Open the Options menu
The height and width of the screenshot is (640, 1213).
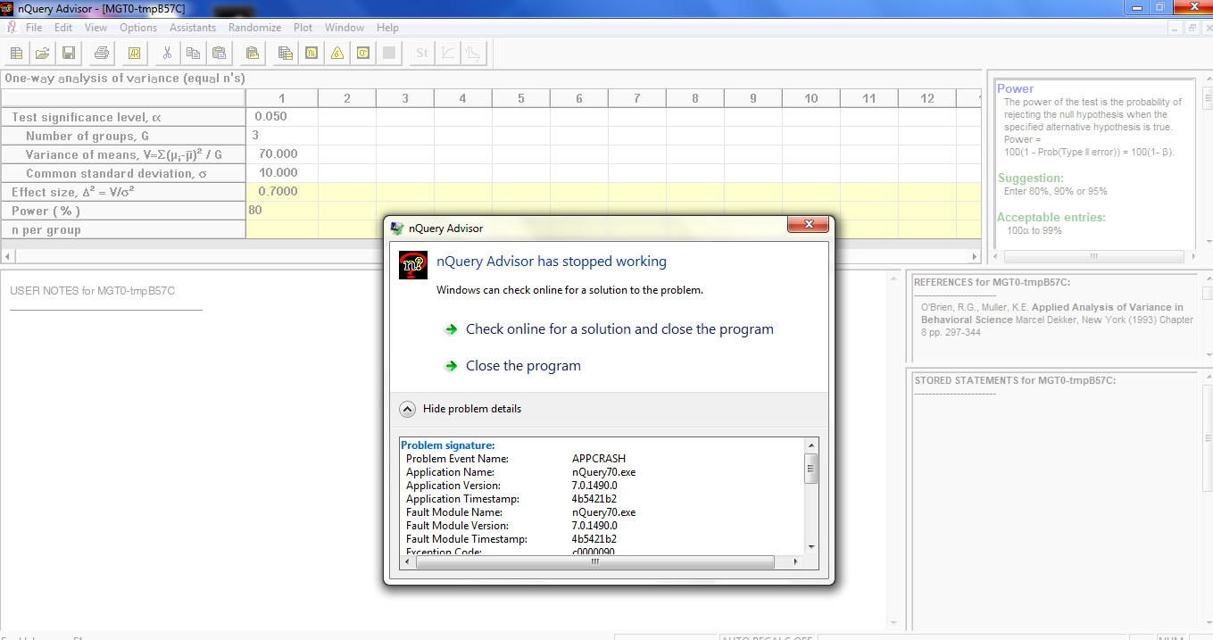click(x=138, y=28)
